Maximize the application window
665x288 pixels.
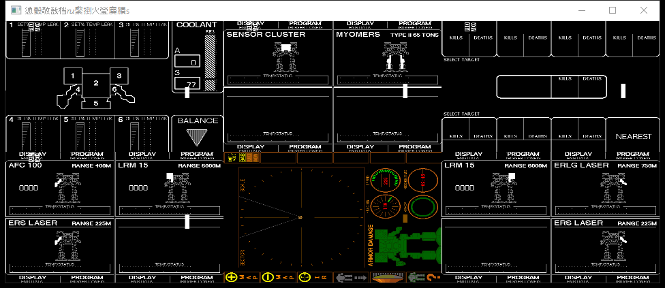(613, 10)
